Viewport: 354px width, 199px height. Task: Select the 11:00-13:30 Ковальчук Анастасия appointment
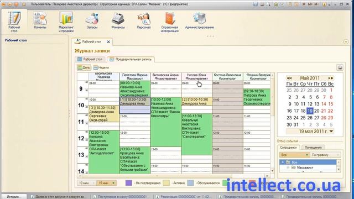tap(197, 134)
